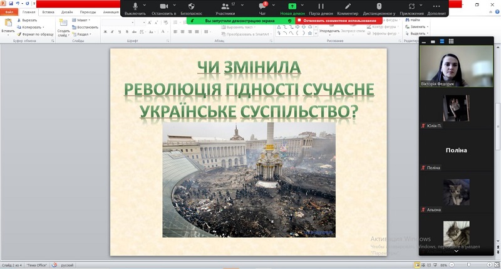This screenshot has height=269, width=501.
Task: Open the Макет layout dropdown
Action: 83,20
